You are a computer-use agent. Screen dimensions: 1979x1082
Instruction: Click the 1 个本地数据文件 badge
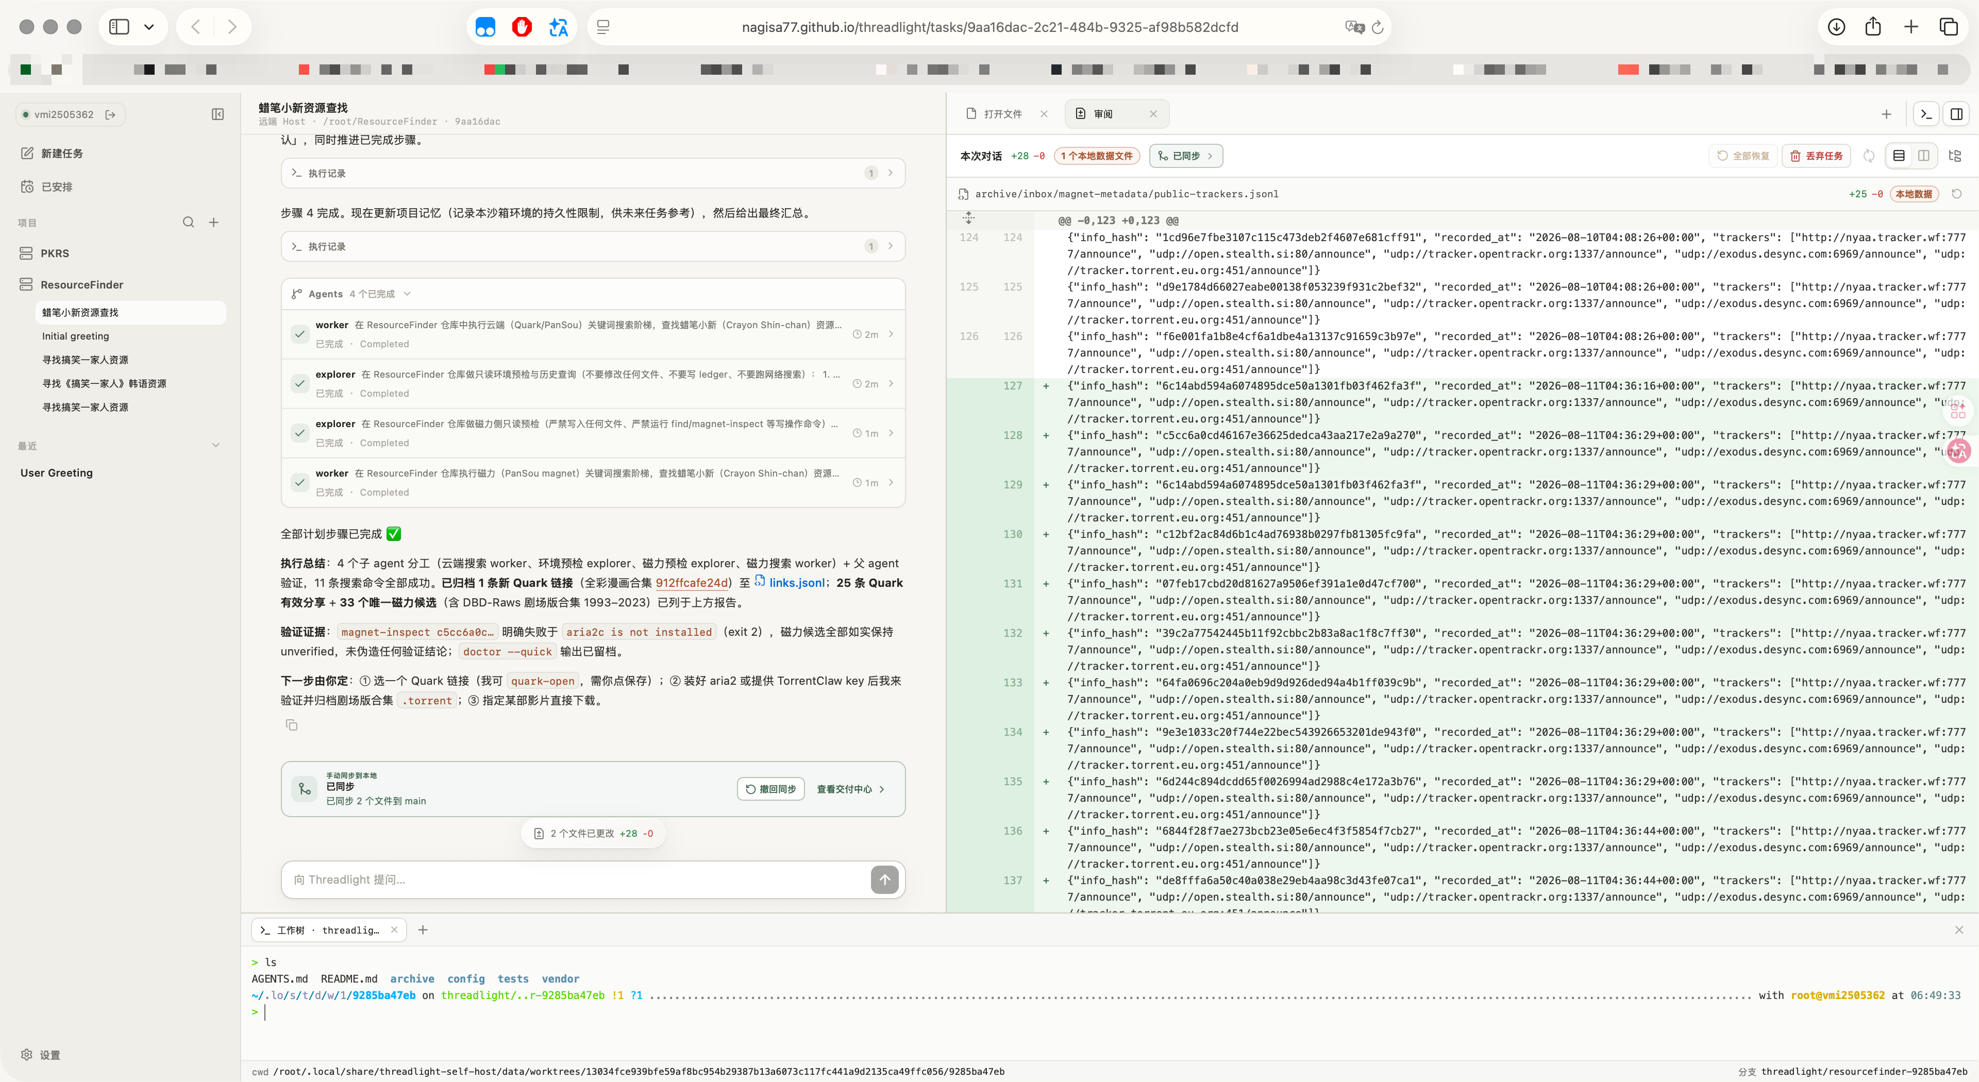(x=1096, y=156)
